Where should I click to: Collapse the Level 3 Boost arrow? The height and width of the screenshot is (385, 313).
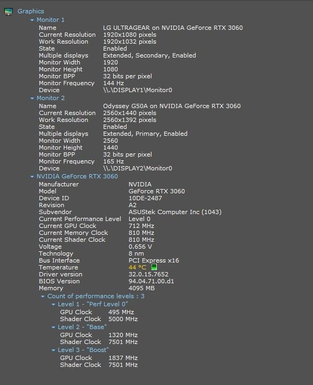click(54, 350)
